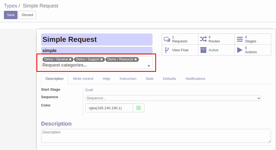Remove the Demo / Support category tag

[x=102, y=60]
